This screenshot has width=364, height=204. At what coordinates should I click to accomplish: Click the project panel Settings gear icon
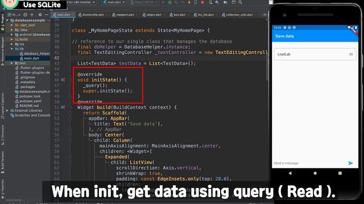click(40, 15)
